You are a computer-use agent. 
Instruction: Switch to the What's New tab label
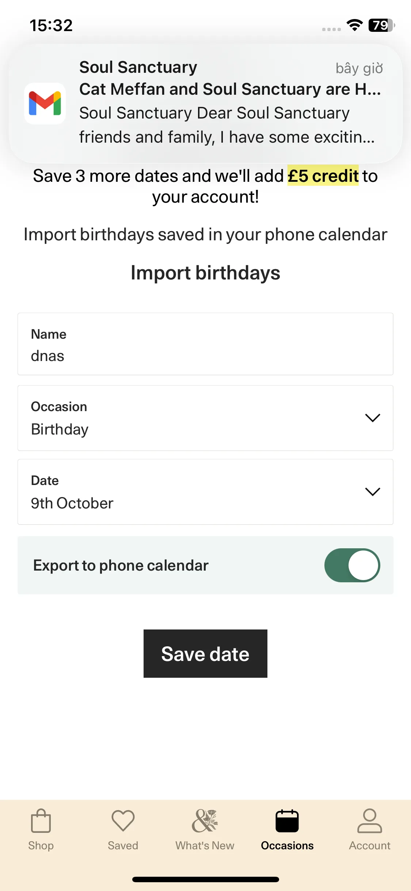[205, 846]
